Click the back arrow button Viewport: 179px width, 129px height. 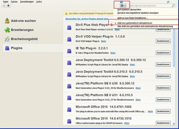[x=4, y=6]
